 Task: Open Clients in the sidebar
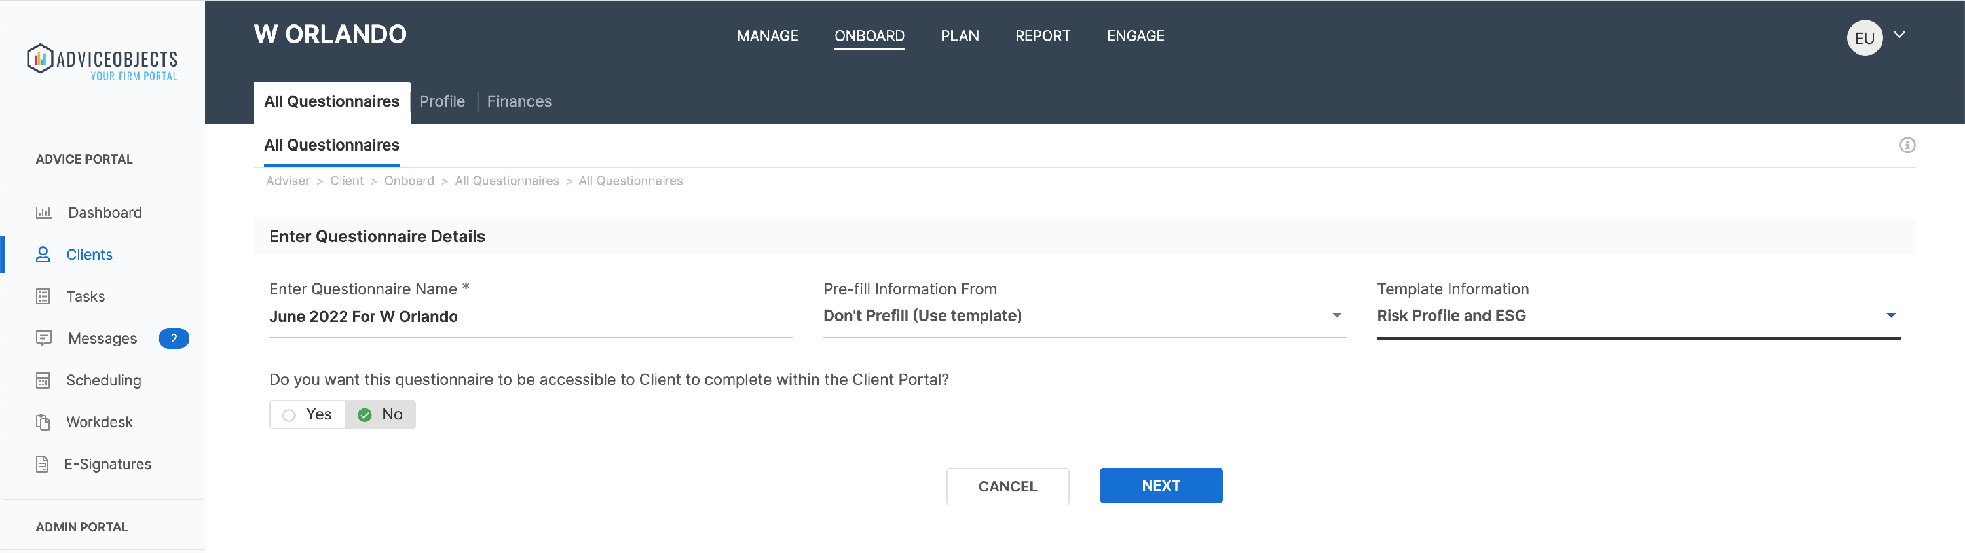click(x=89, y=255)
